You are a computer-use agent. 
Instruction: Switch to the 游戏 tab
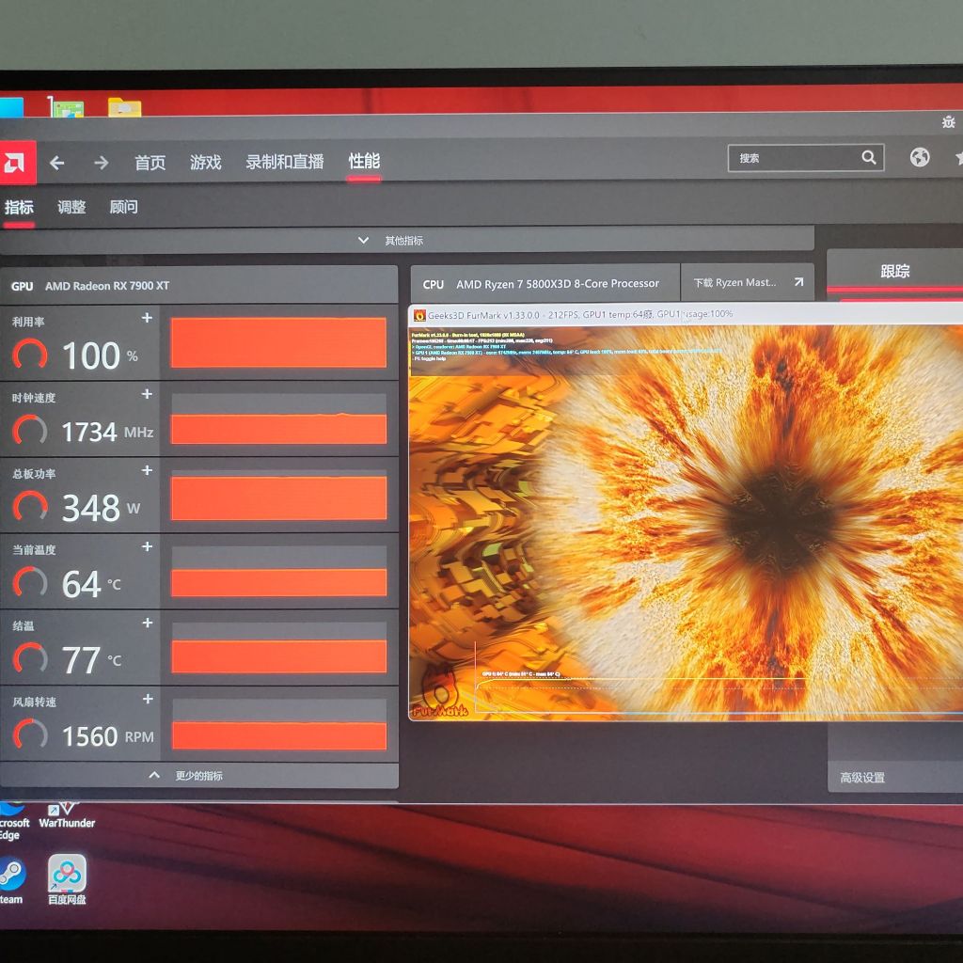pos(207,162)
